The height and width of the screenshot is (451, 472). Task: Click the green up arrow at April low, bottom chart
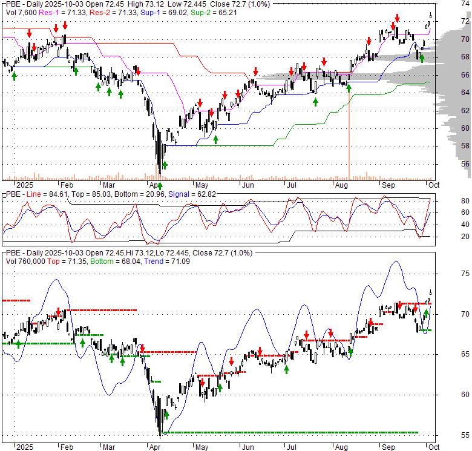tap(166, 415)
